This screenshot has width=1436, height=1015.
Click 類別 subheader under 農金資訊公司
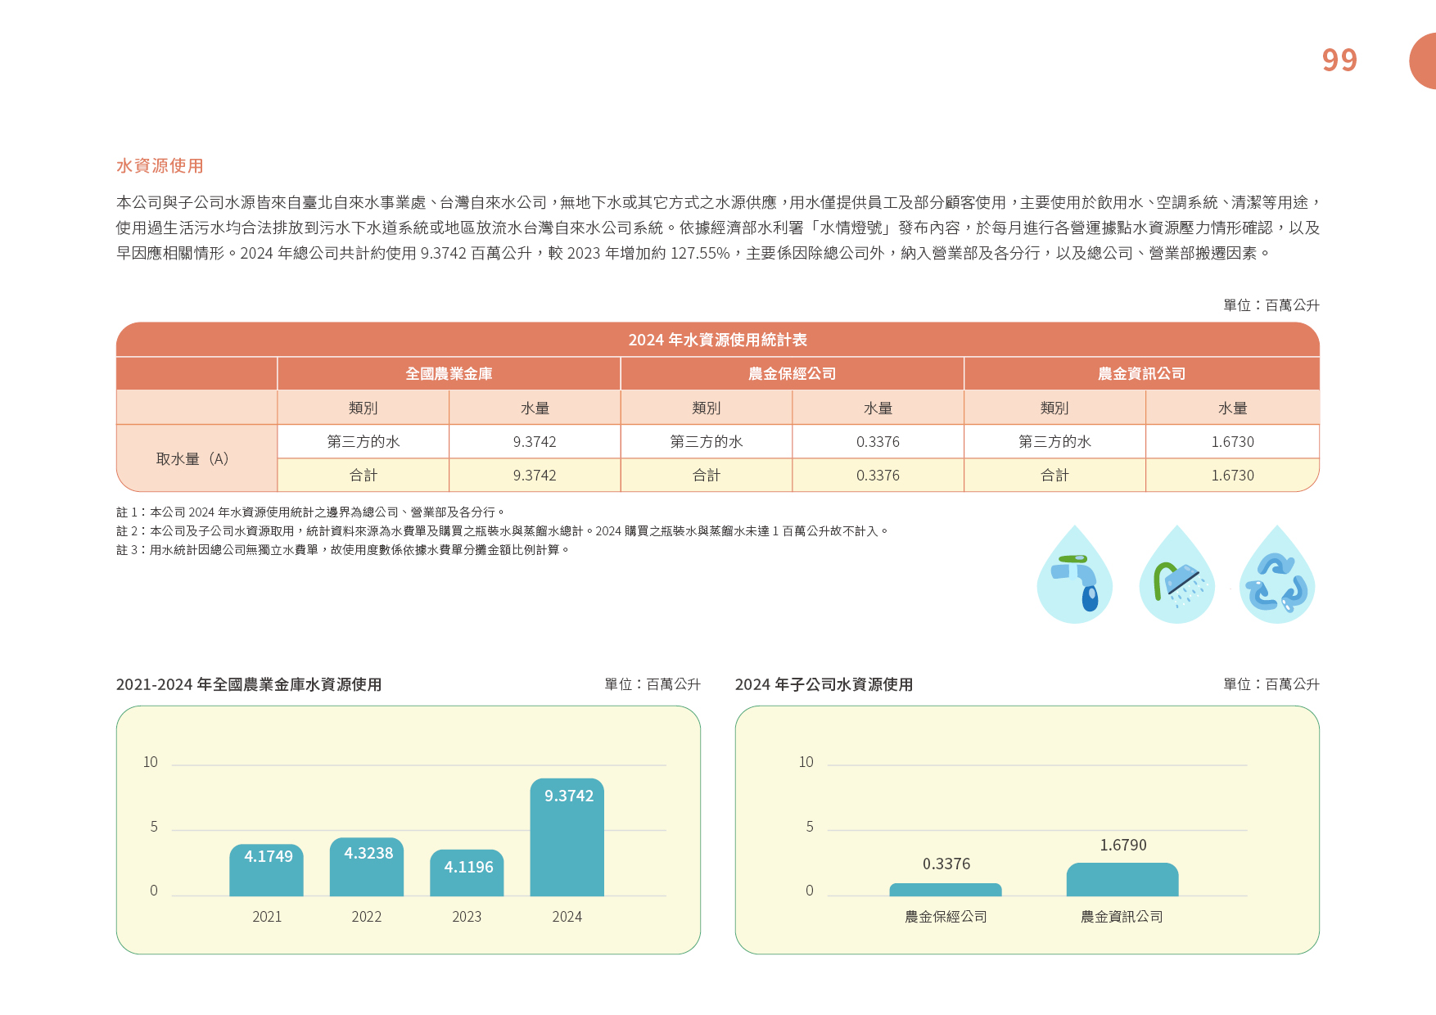pyautogui.click(x=1054, y=408)
